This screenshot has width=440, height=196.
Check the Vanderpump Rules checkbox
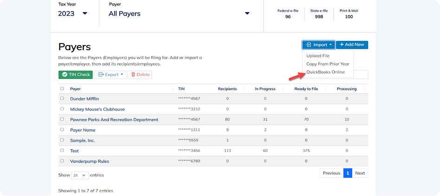[62, 161]
